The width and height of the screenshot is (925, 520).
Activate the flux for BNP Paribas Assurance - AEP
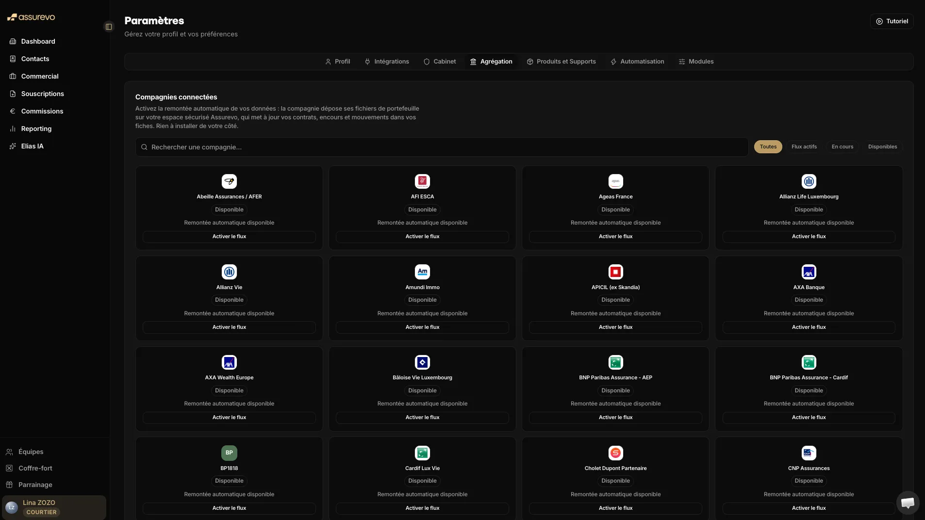pyautogui.click(x=615, y=418)
